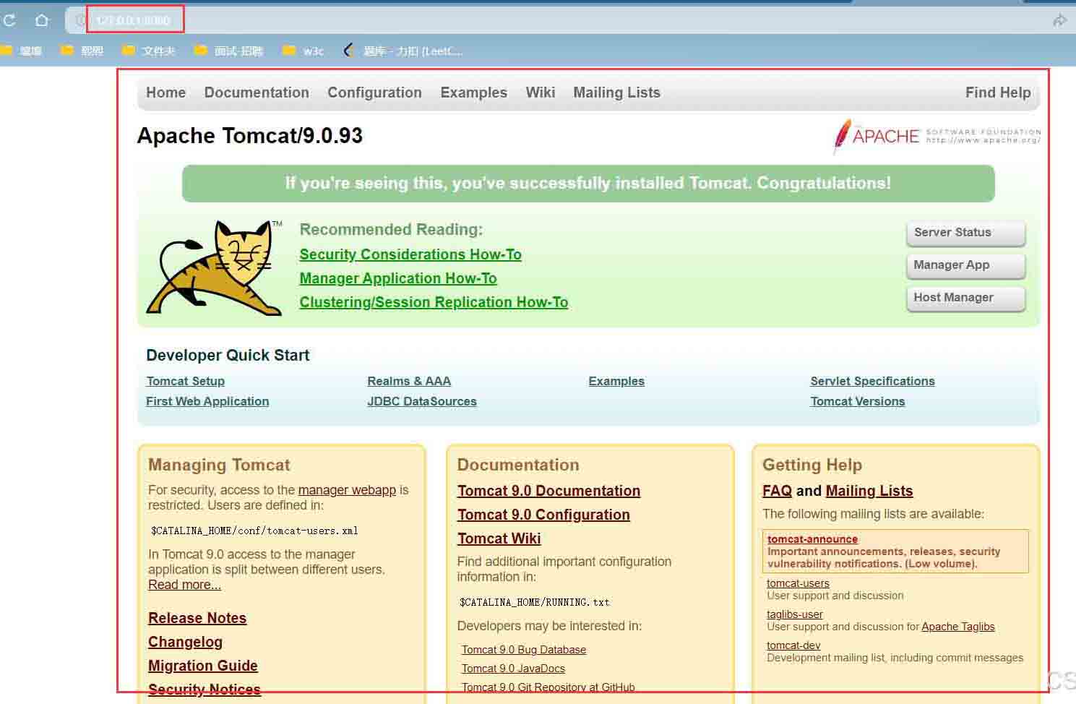
Task: Go to Find Help in navigation bar
Action: point(997,93)
